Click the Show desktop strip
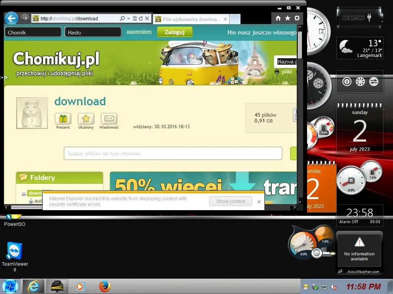The height and width of the screenshot is (294, 393). tap(391, 286)
